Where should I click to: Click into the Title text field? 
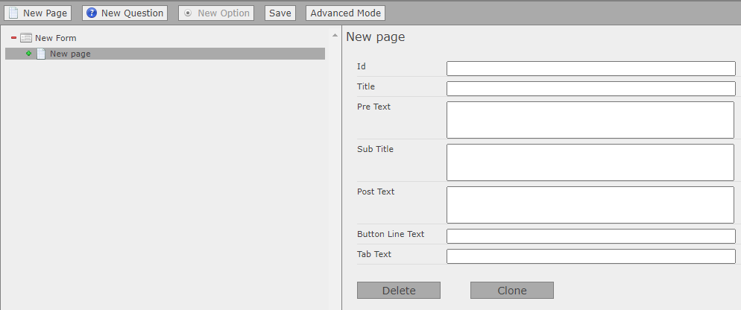pos(590,89)
